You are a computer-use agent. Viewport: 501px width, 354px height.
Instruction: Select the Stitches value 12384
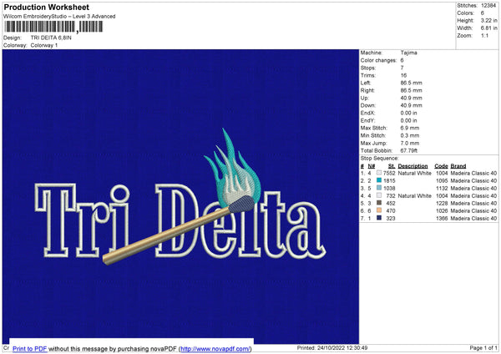click(x=488, y=6)
